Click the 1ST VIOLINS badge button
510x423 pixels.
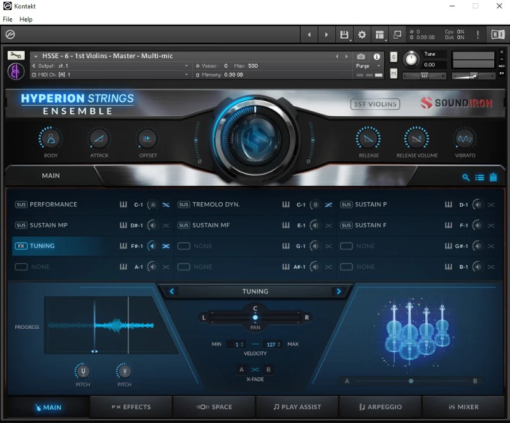coord(375,104)
